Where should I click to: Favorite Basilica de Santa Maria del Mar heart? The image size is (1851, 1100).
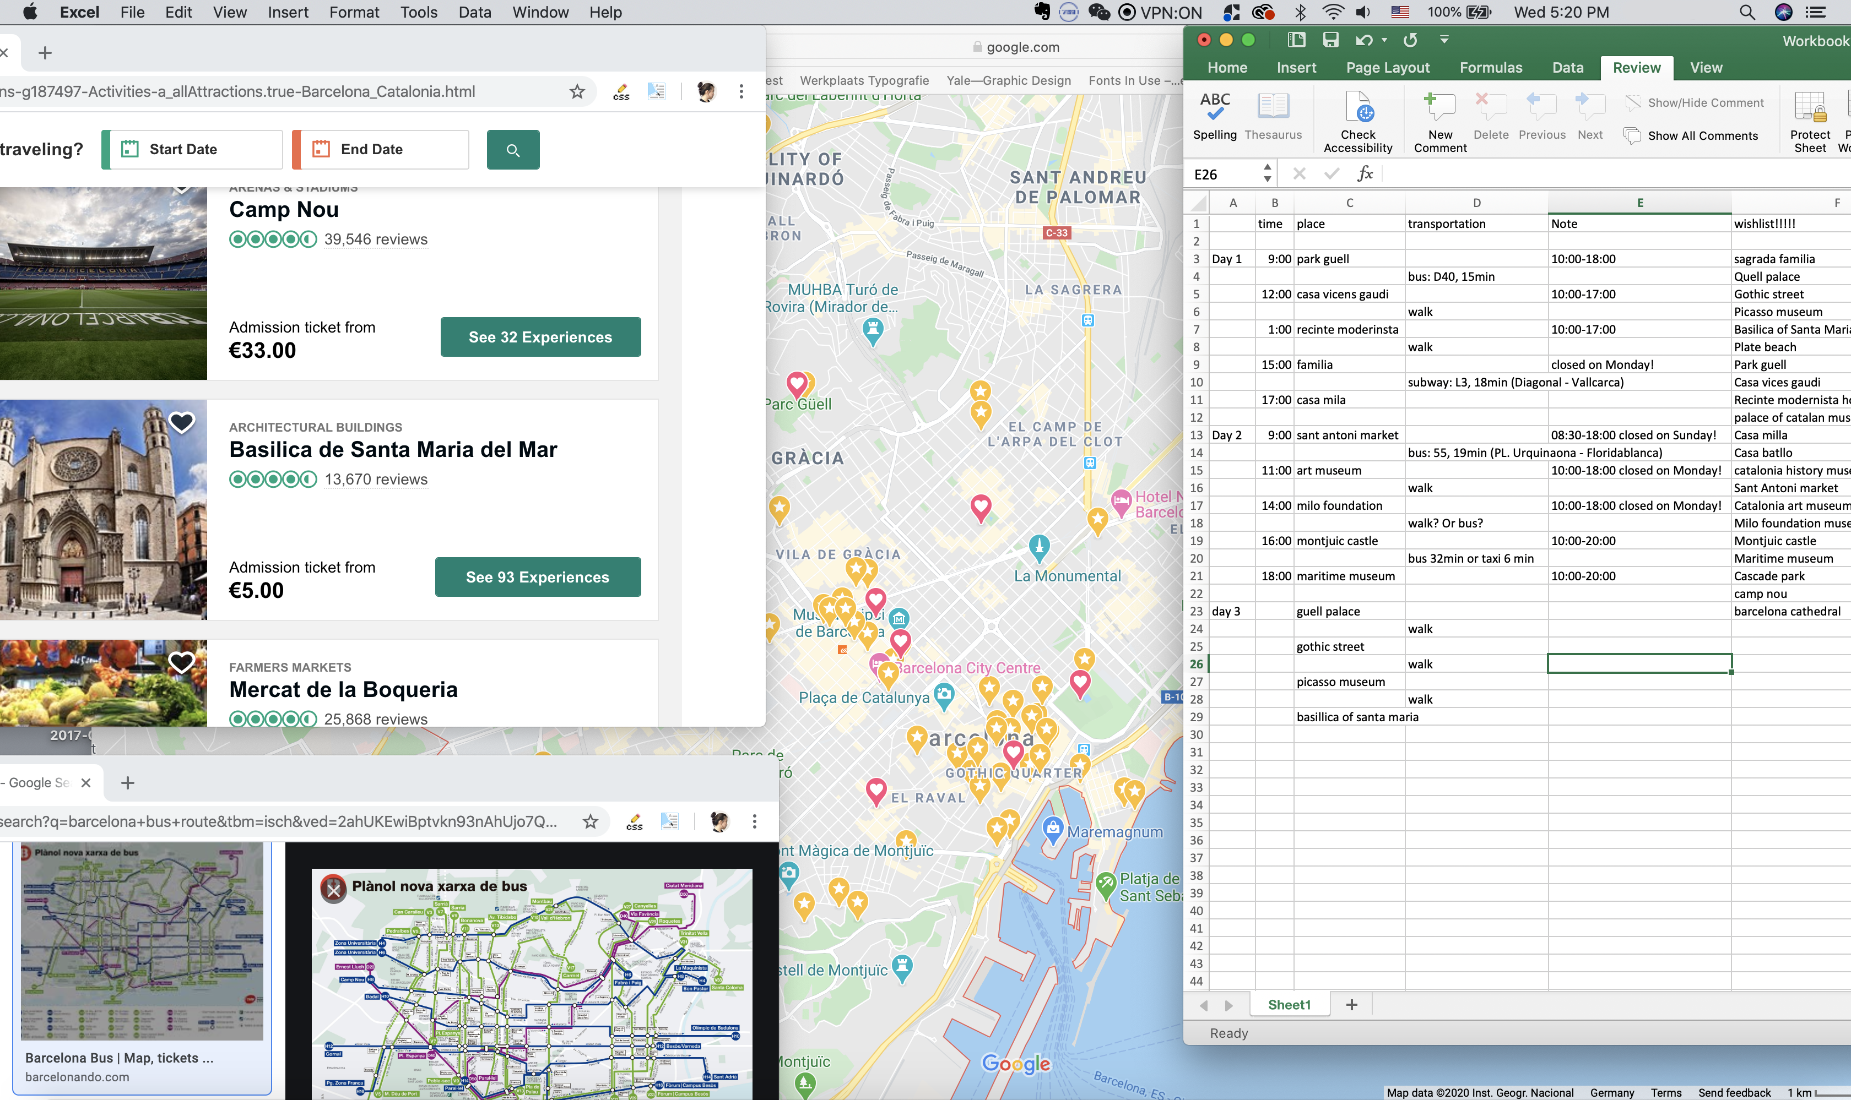point(182,422)
